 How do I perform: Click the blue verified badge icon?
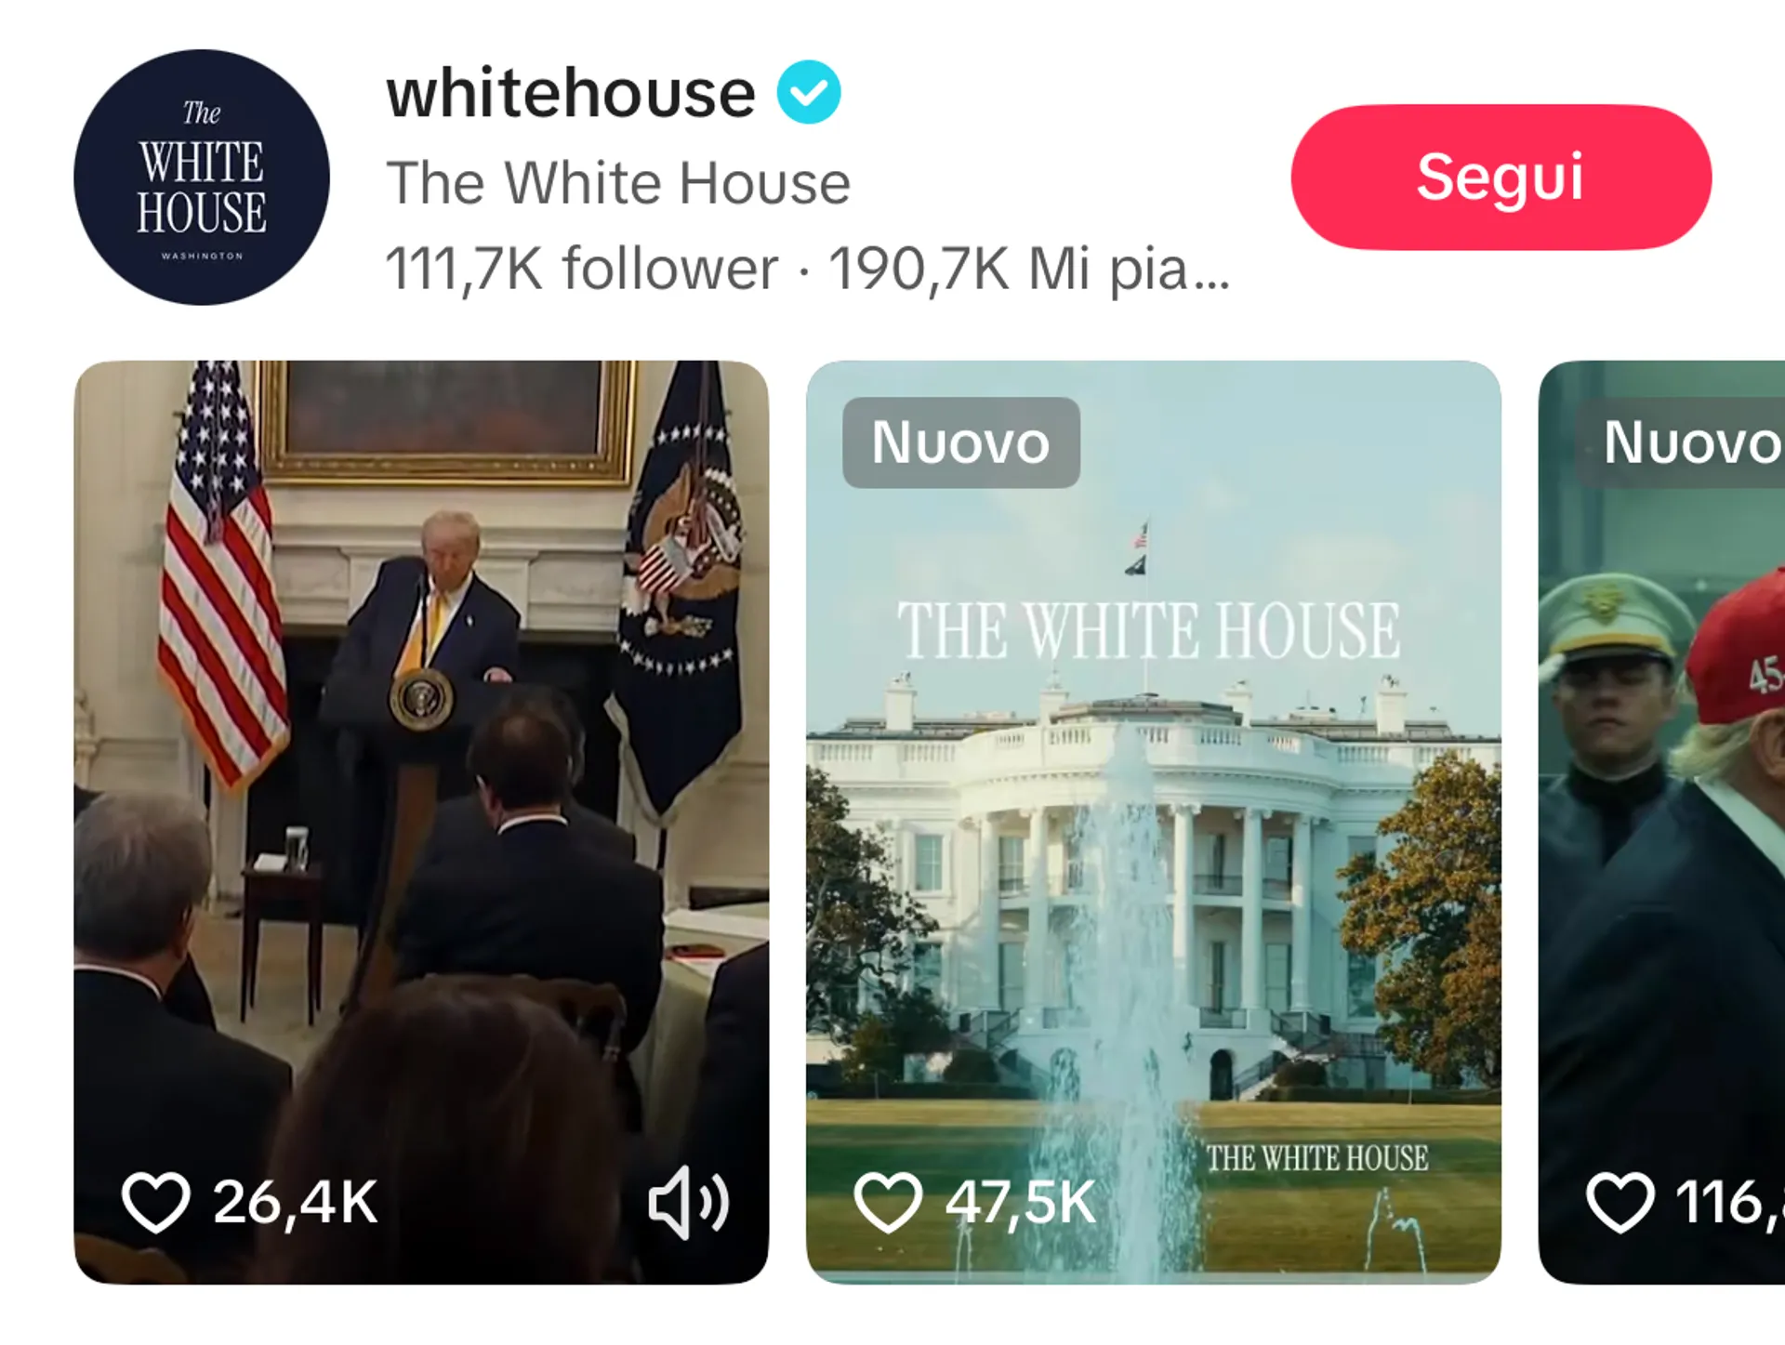click(x=809, y=92)
